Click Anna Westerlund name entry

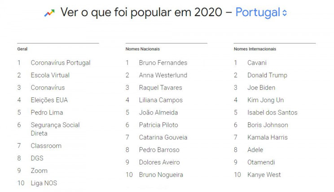click(x=163, y=75)
